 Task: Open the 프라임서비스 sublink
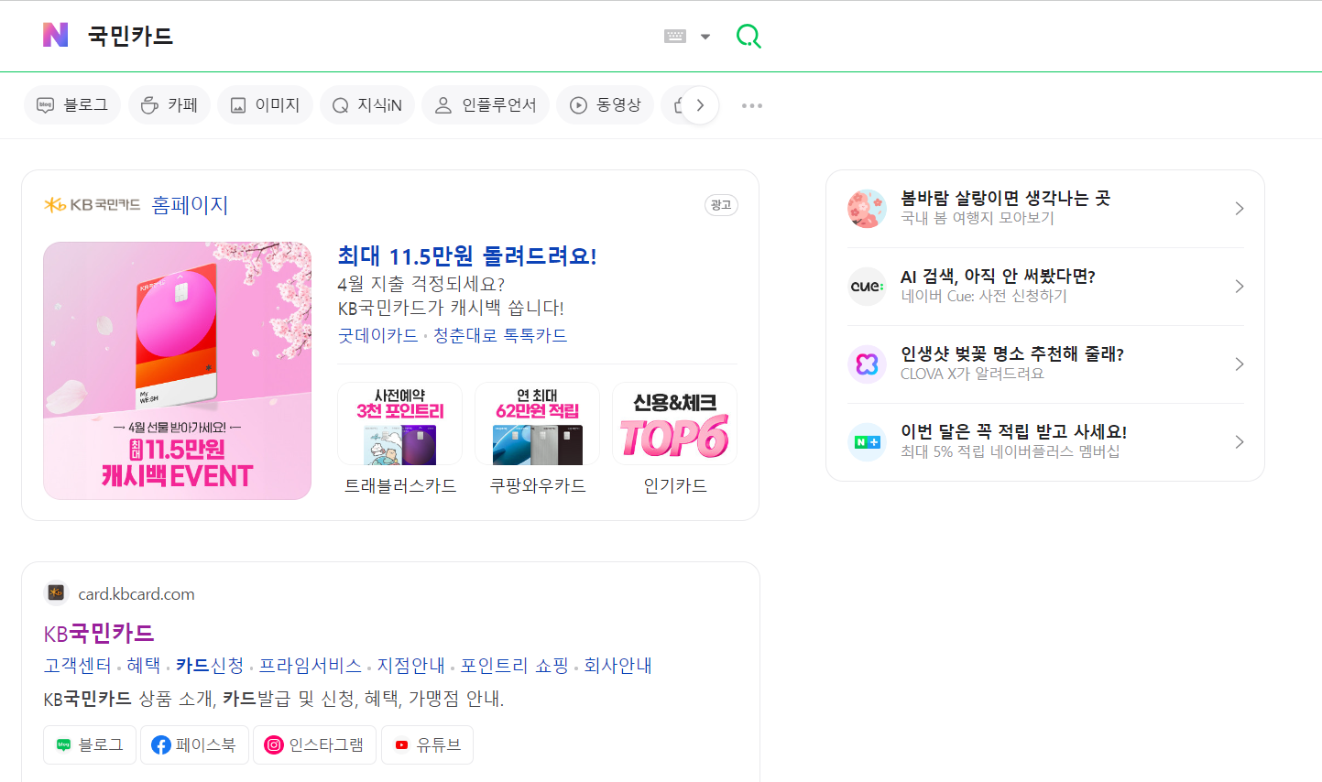tap(311, 666)
